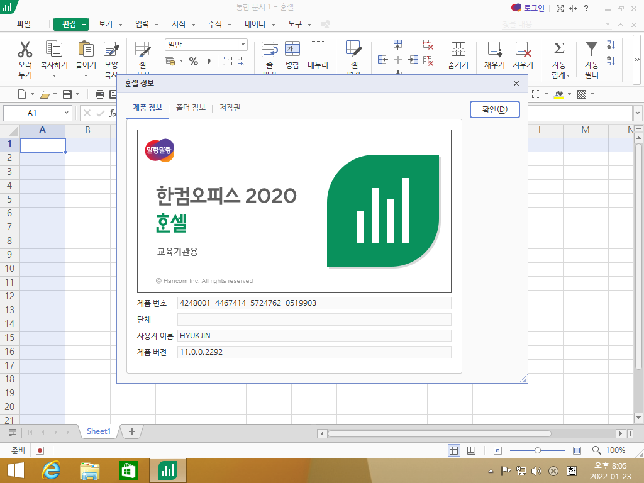Toggle the Korean IME indicator in tray
Image resolution: width=644 pixels, height=483 pixels.
coord(571,470)
